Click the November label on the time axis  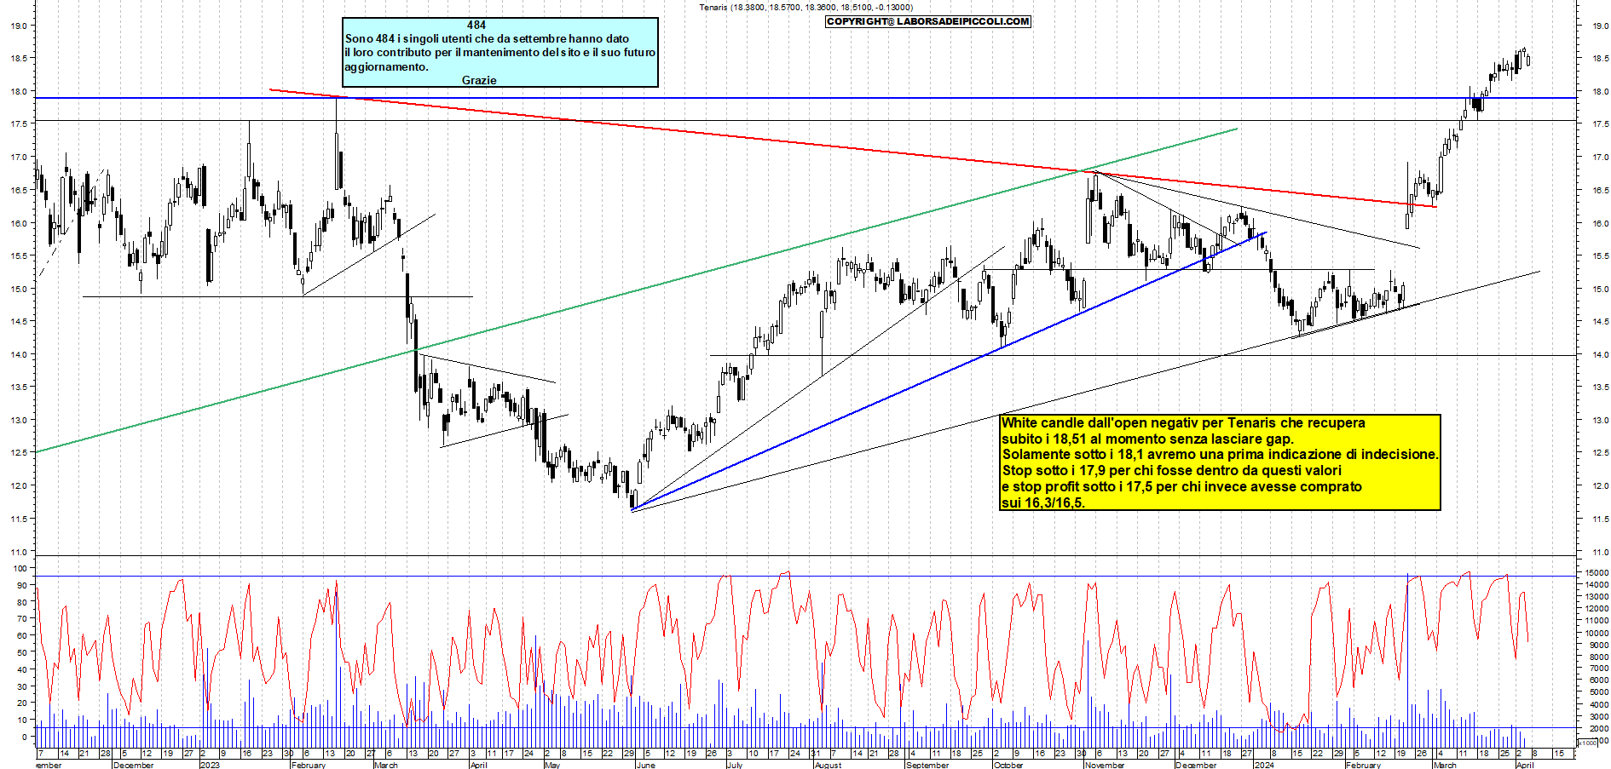1105,765
